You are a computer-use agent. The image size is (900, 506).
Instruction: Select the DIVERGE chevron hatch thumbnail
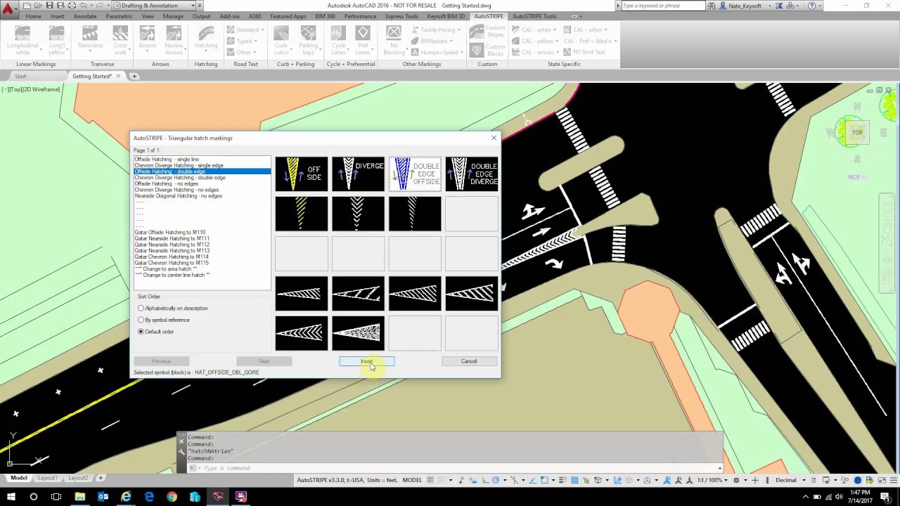tap(358, 174)
